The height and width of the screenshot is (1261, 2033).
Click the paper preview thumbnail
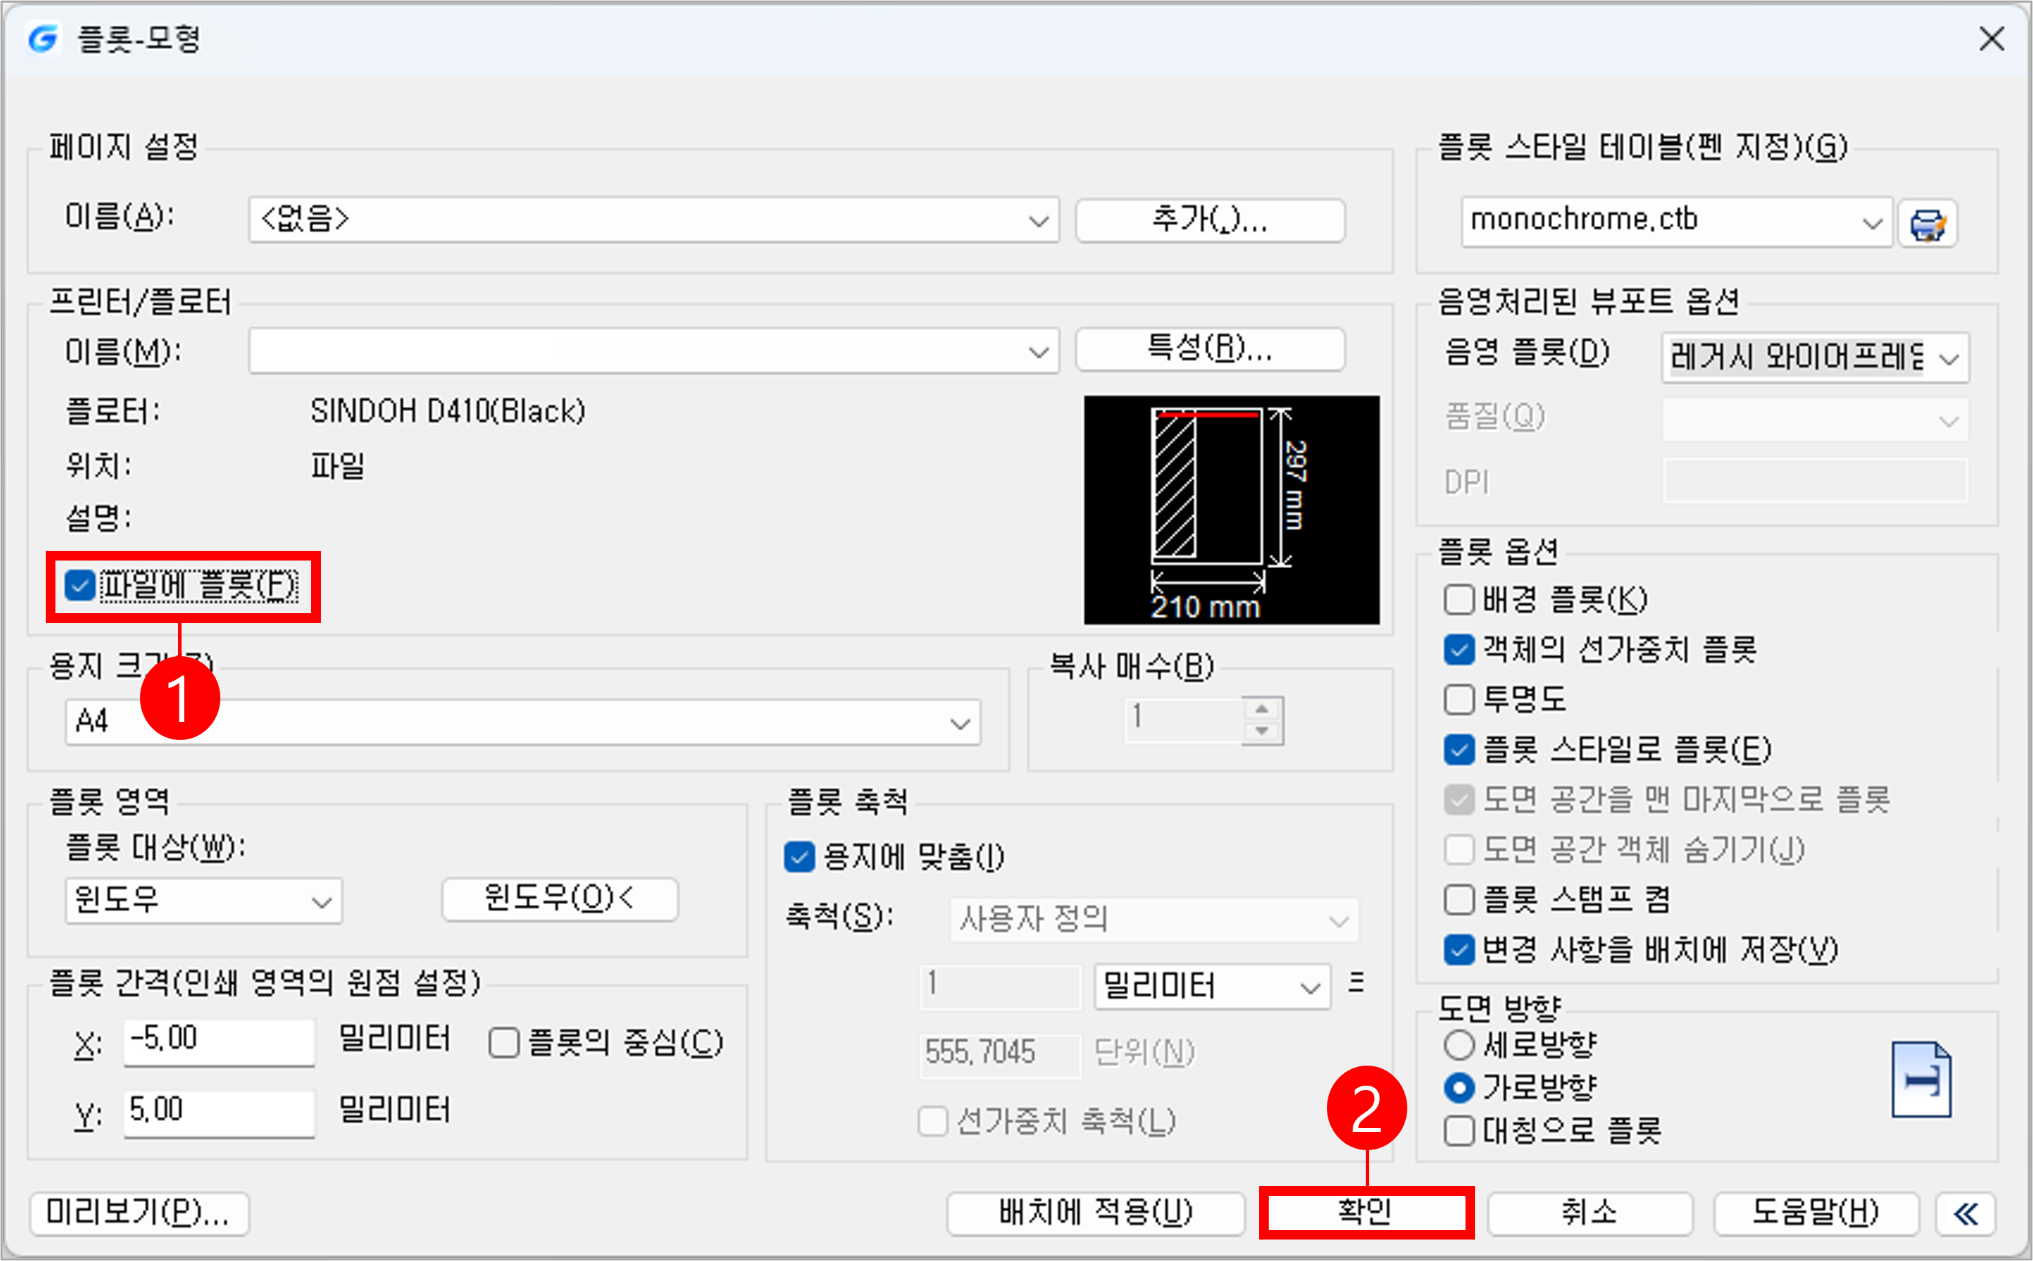pyautogui.click(x=1231, y=509)
